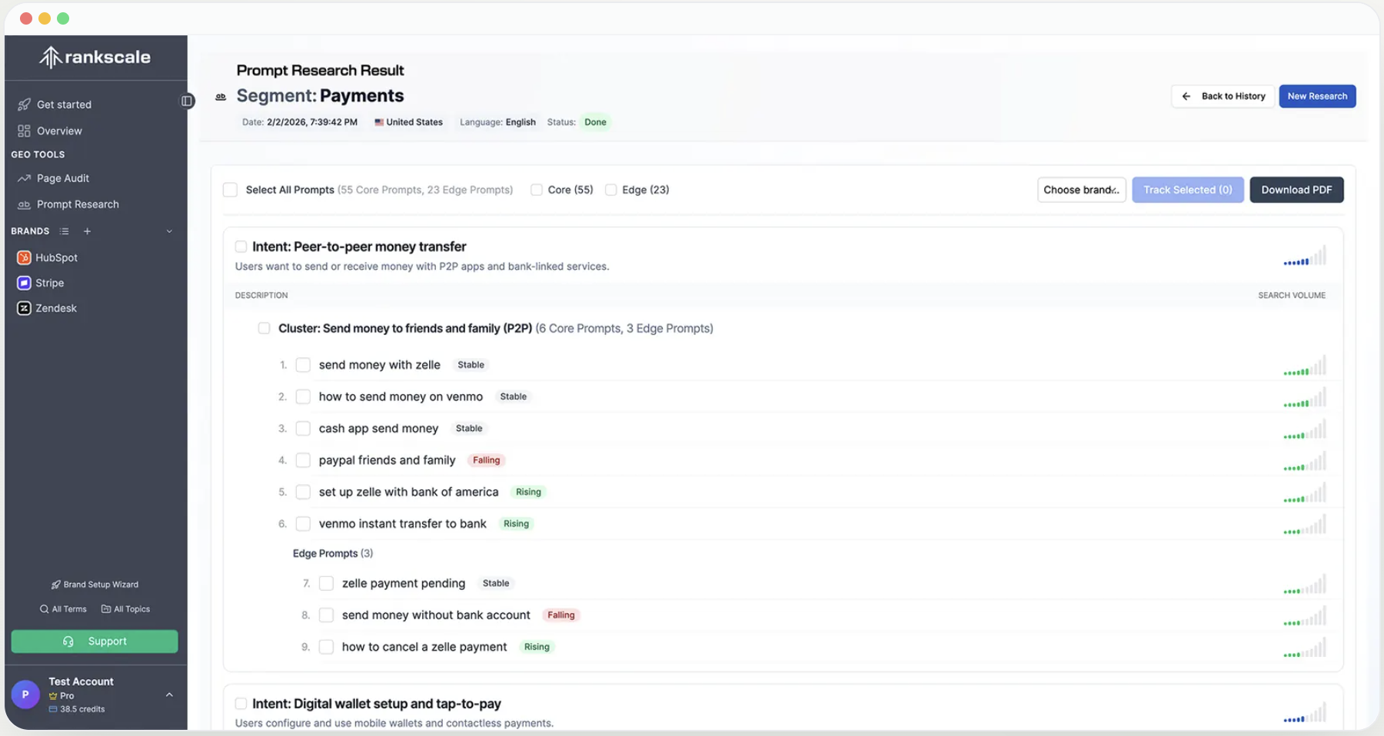Click Track Selected (0) button
Image resolution: width=1384 pixels, height=736 pixels.
(1187, 190)
